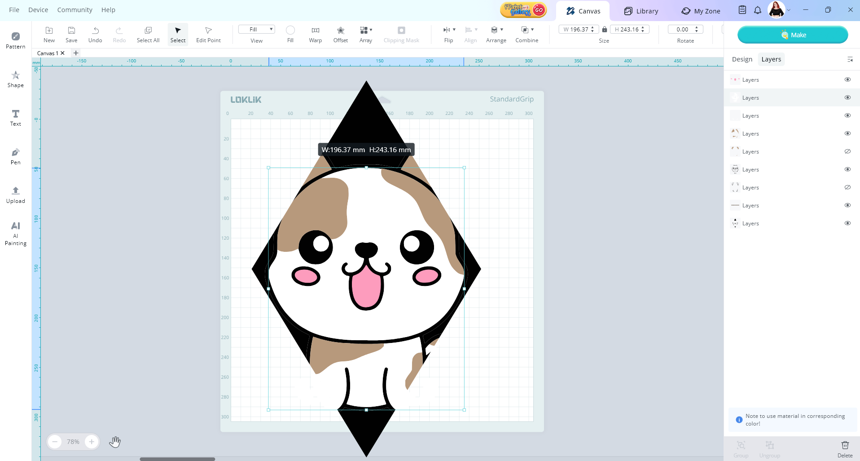Show the hidden fifth layer
Viewport: 860px width, 461px height.
(847, 151)
